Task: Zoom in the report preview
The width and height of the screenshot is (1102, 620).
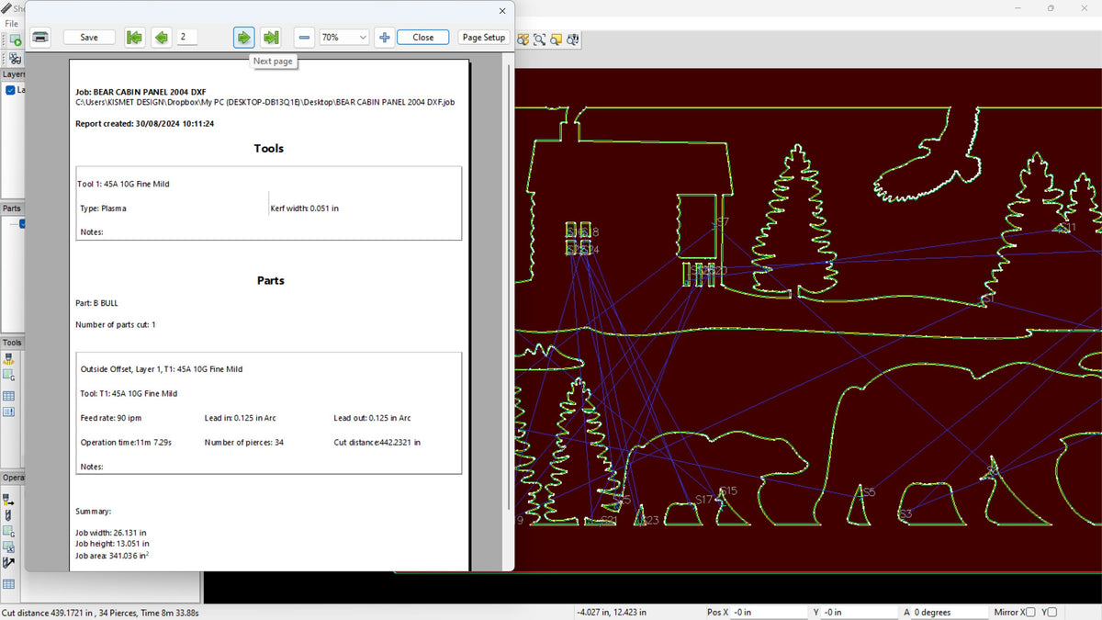Action: pos(384,37)
